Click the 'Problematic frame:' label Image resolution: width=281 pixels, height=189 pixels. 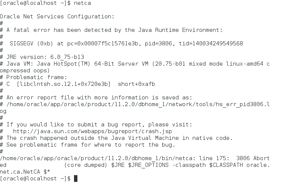click(36, 77)
